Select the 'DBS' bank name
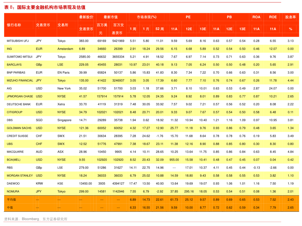This screenshot has height=226, width=302. point(10,120)
